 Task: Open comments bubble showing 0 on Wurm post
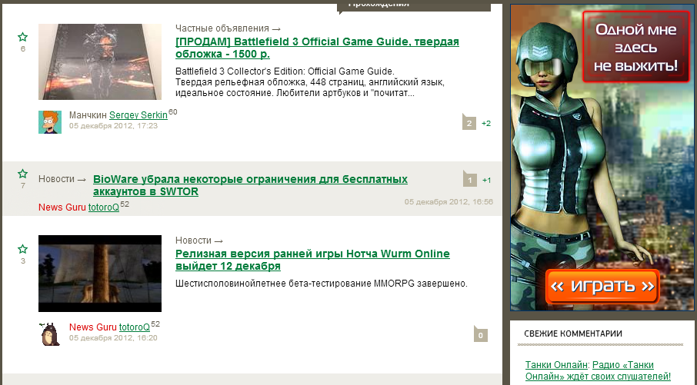click(x=481, y=335)
